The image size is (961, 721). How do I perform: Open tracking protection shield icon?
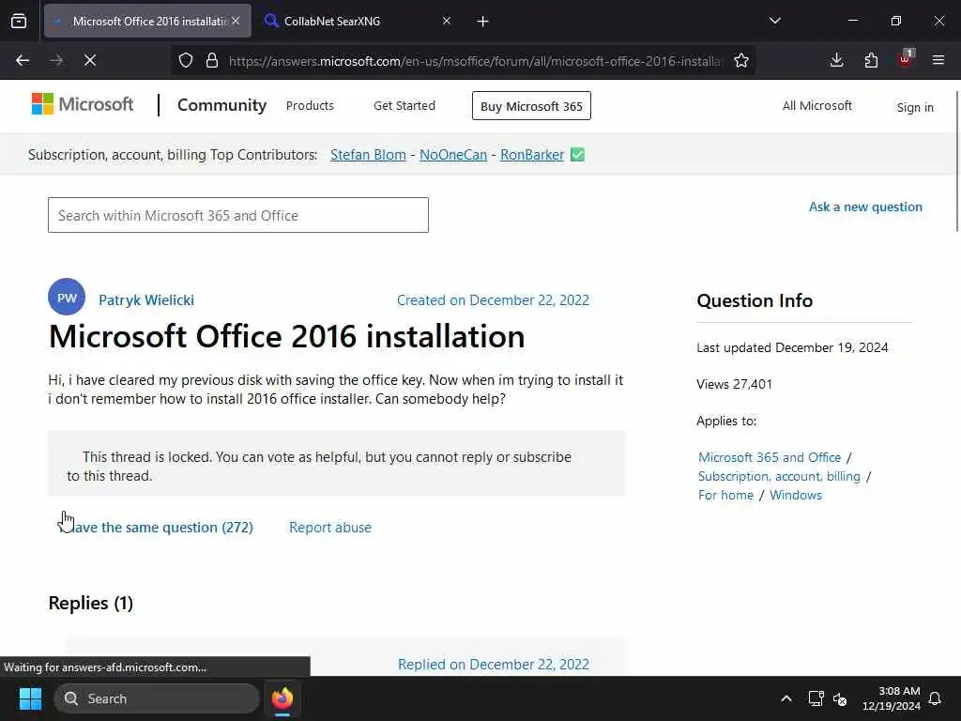[186, 60]
